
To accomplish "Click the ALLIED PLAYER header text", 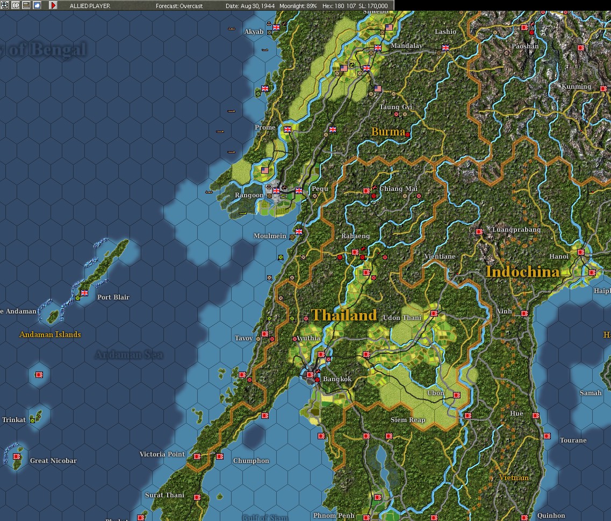I will (90, 6).
